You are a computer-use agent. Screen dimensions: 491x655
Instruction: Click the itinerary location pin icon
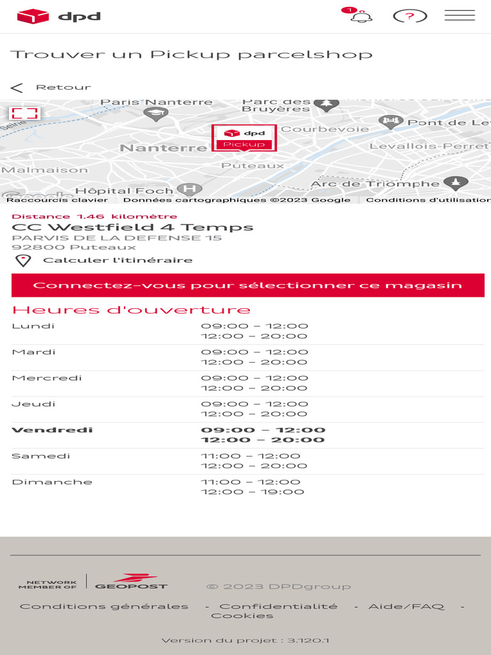pyautogui.click(x=23, y=261)
